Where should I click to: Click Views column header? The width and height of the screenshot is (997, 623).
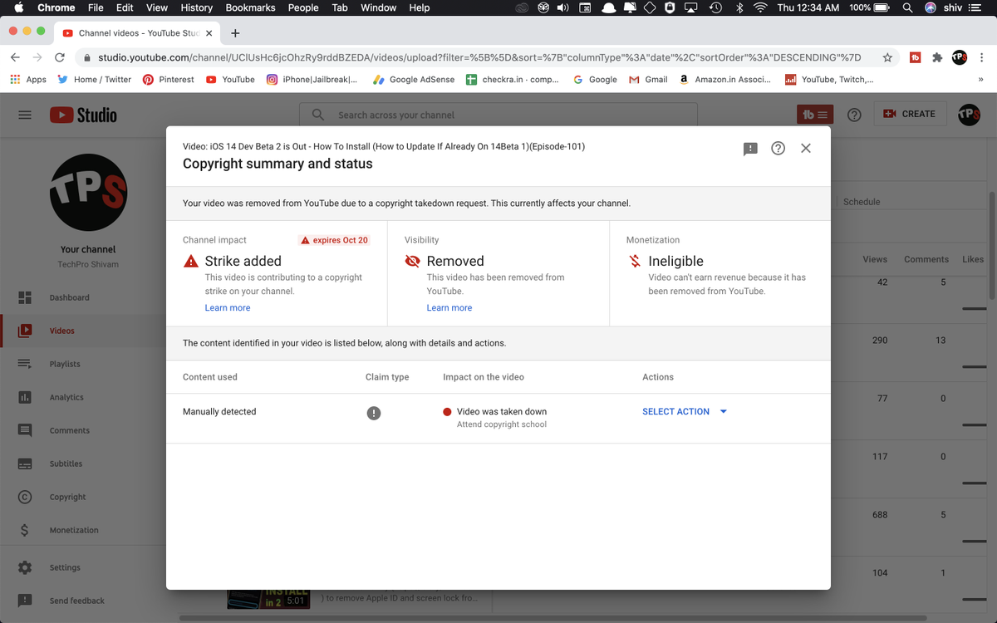pyautogui.click(x=875, y=259)
